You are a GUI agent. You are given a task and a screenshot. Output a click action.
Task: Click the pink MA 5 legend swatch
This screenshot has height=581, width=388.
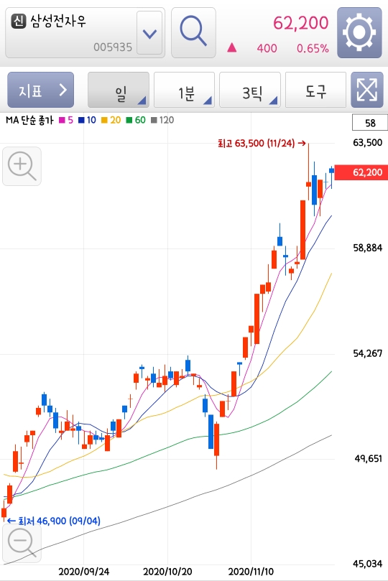point(62,120)
